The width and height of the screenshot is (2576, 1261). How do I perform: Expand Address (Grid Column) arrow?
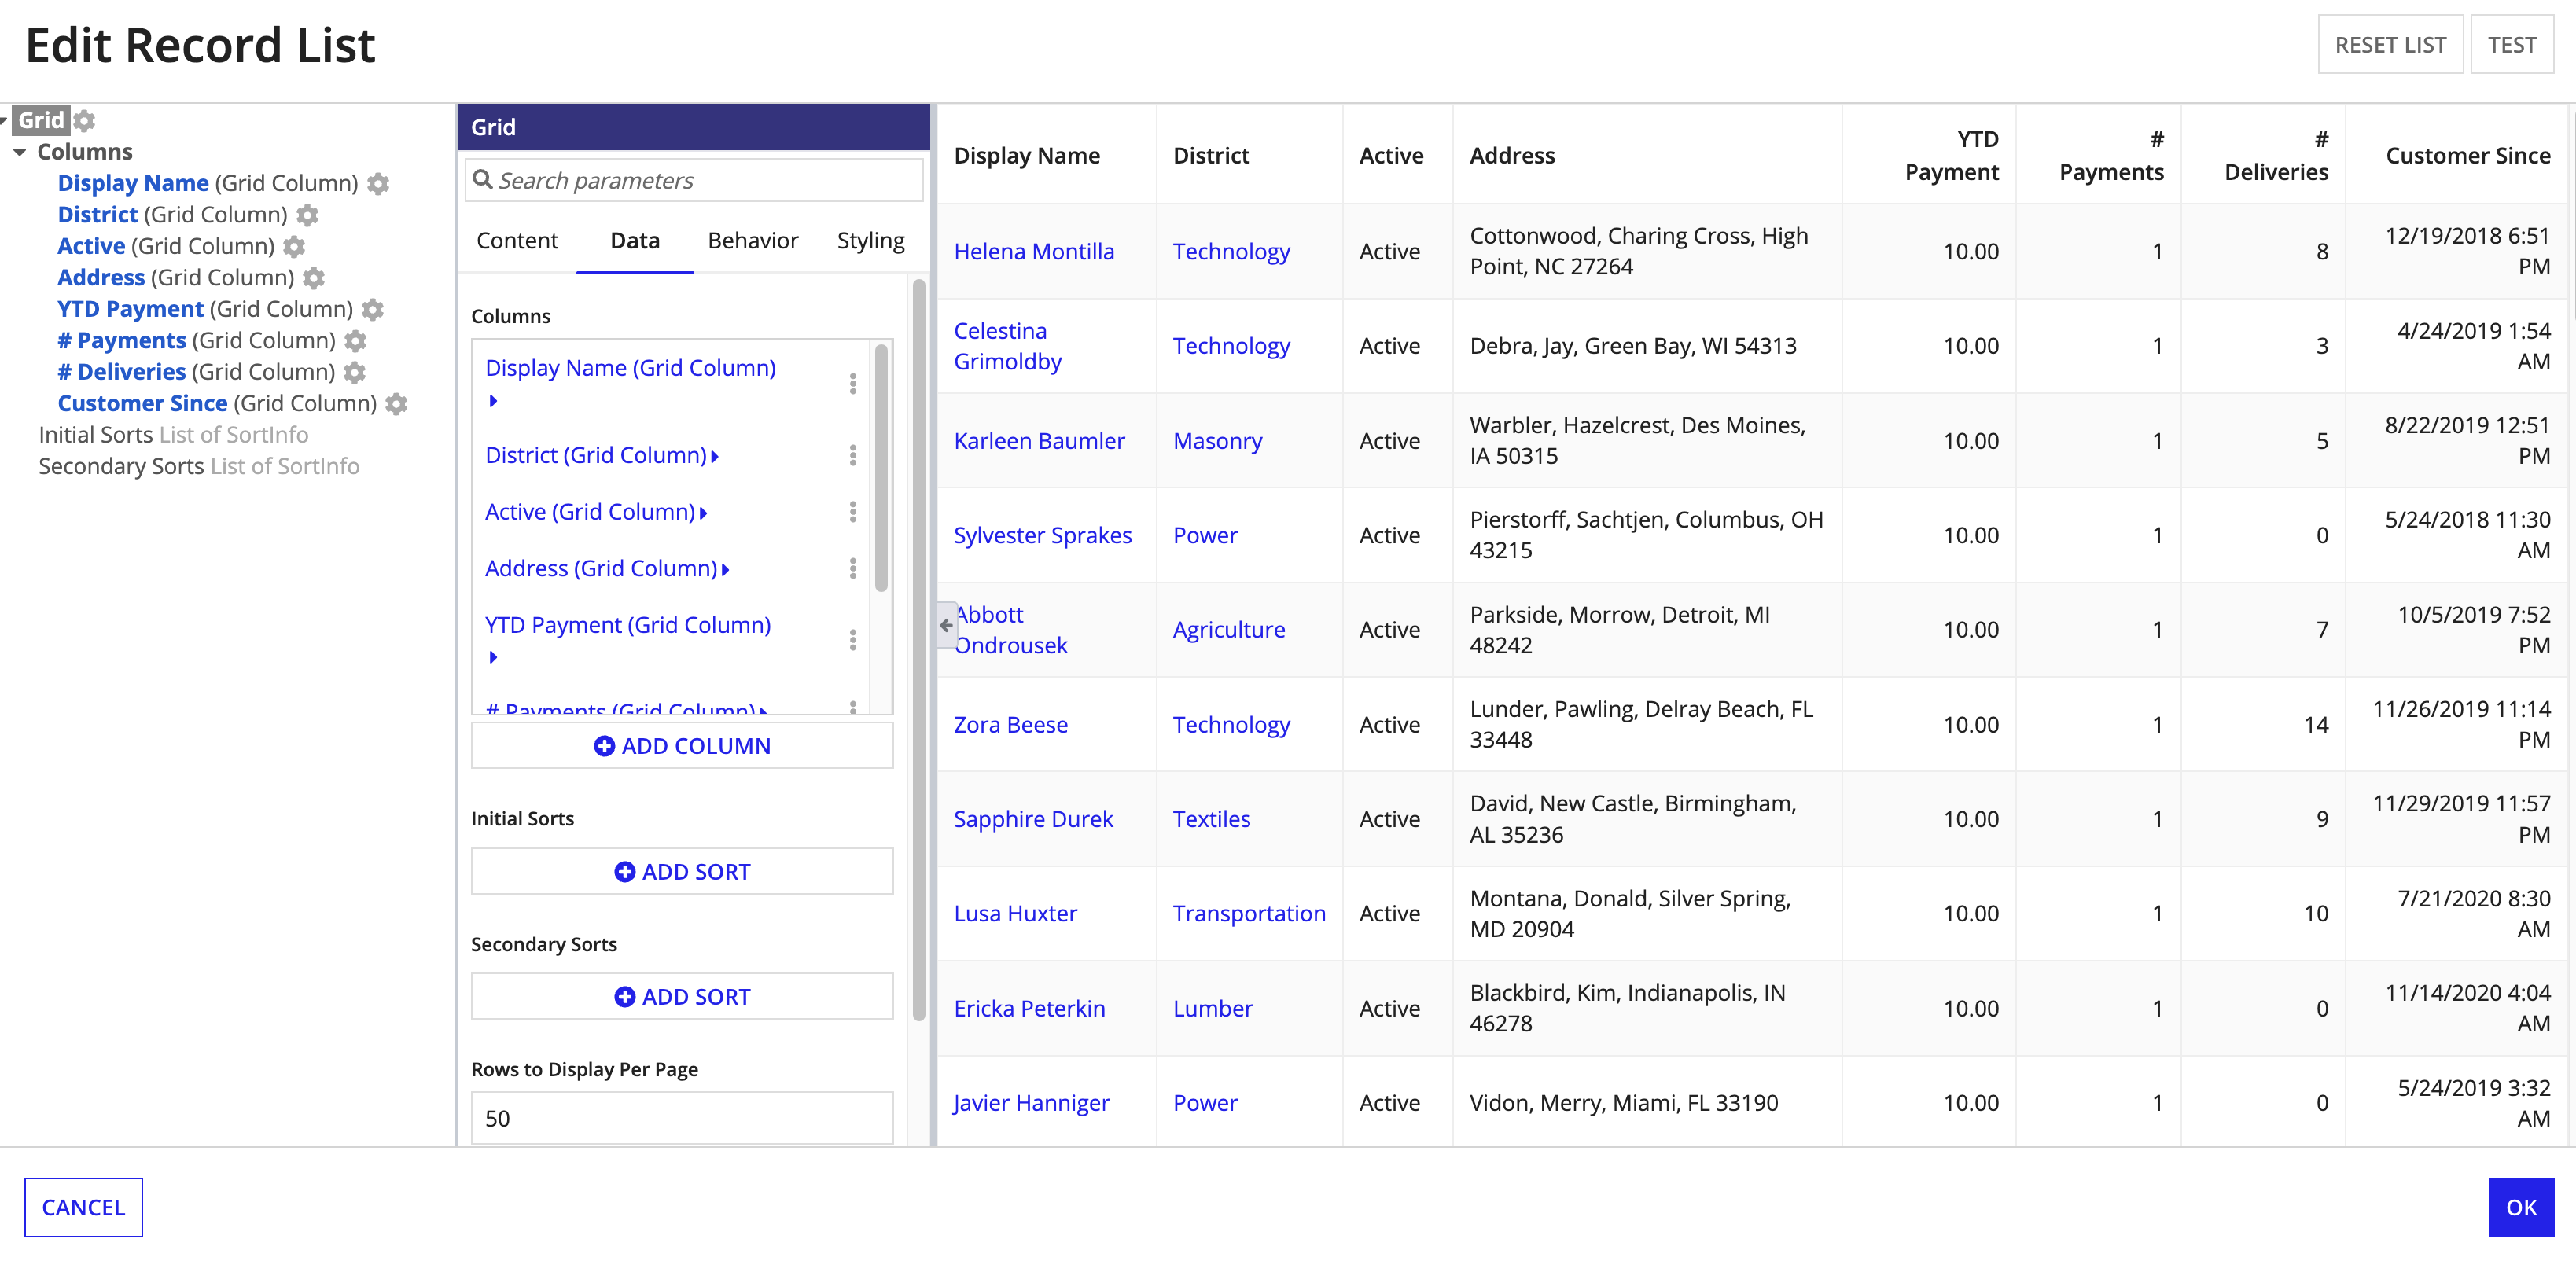pyautogui.click(x=725, y=570)
